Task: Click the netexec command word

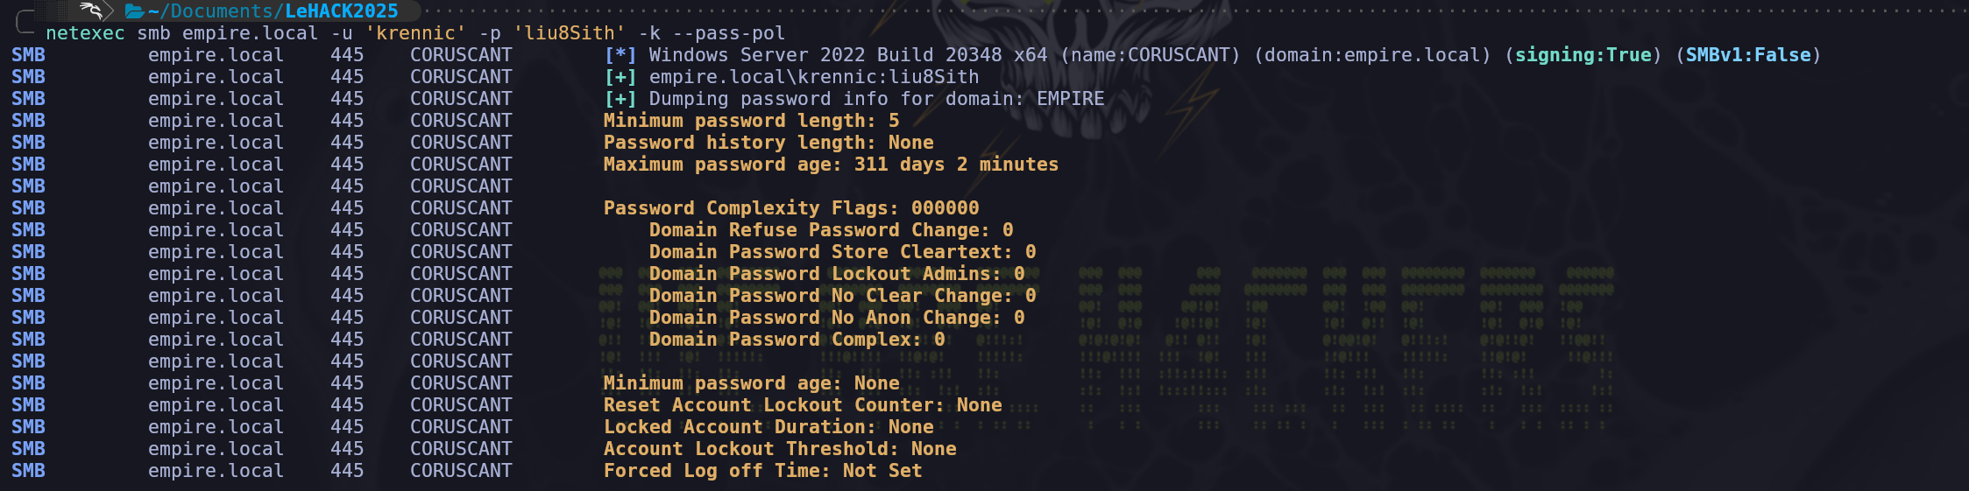Action: point(85,33)
